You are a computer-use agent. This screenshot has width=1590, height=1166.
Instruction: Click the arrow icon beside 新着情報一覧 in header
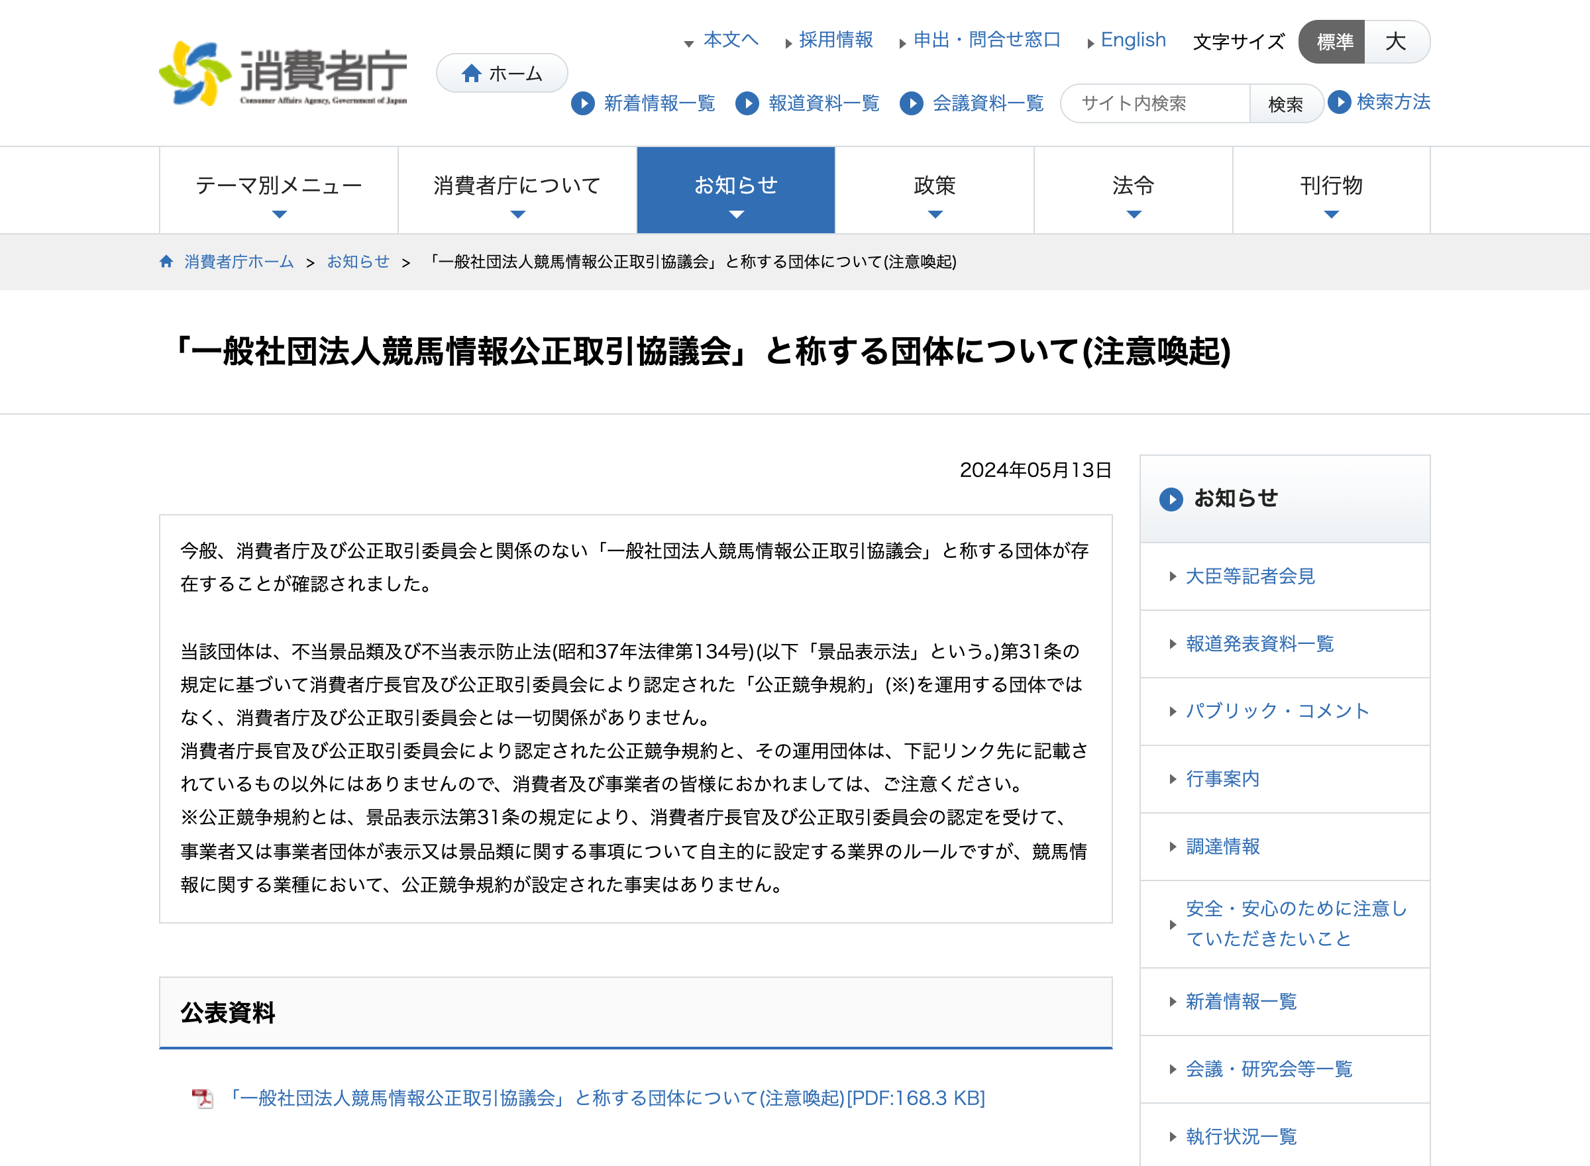click(x=583, y=103)
